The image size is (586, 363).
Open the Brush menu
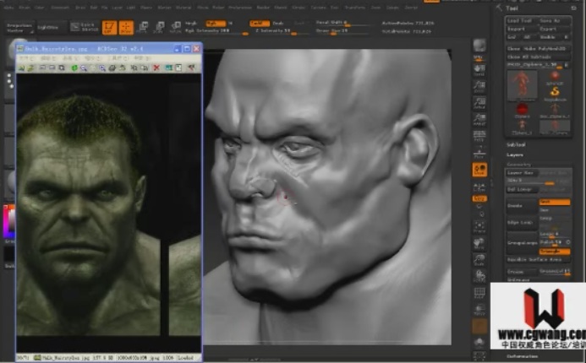(x=25, y=7)
